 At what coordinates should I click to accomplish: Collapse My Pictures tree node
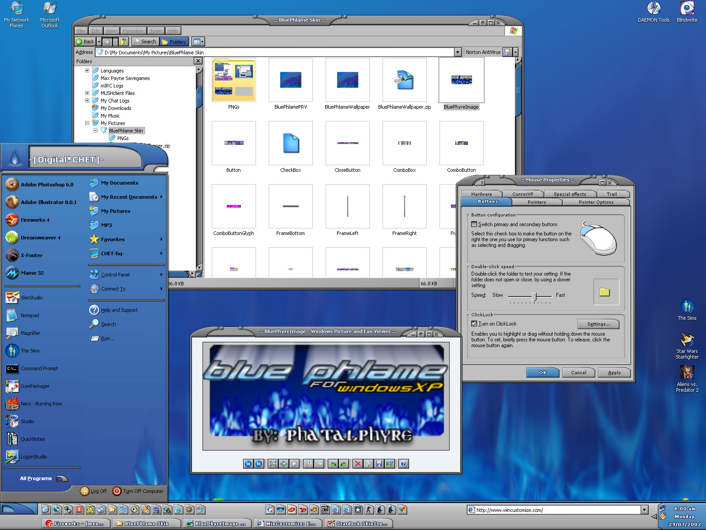pos(87,123)
